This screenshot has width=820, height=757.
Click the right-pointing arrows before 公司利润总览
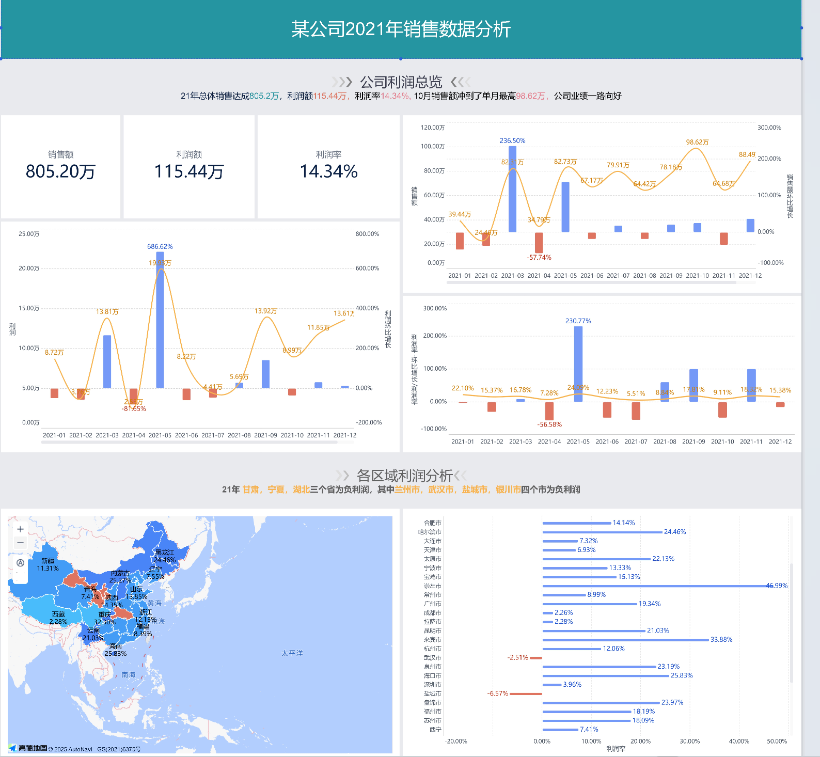coord(342,82)
